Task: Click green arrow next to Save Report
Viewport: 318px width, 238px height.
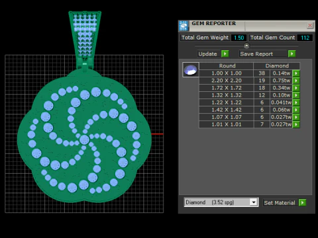Action: pos(291,54)
